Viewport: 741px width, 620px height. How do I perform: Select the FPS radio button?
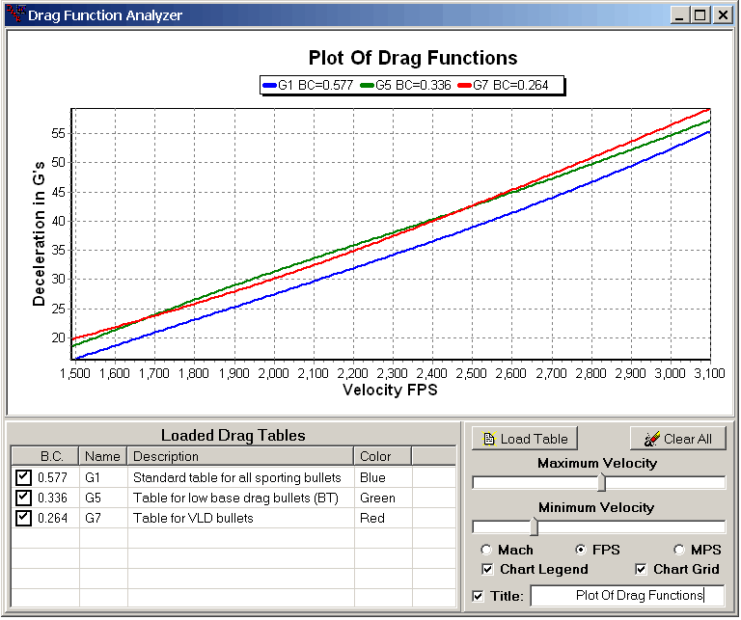coord(581,550)
